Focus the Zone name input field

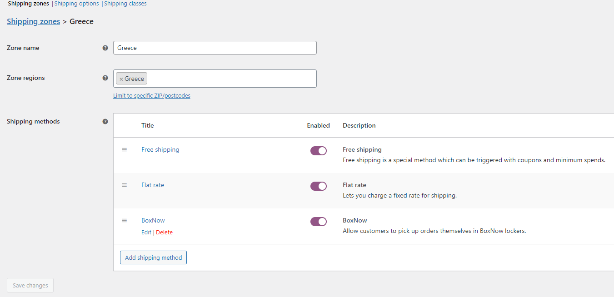[x=215, y=48]
